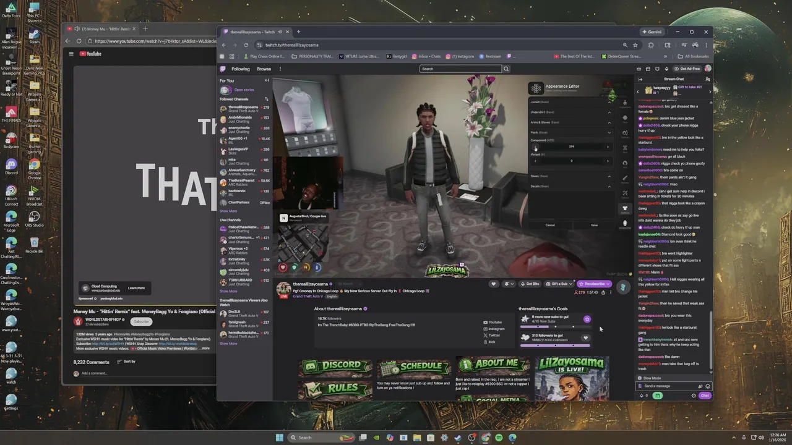Screen dimensions: 792x445
Task: Click the YouTube logo in back window
Action: [90, 54]
